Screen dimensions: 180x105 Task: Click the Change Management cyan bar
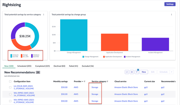point(74,35)
